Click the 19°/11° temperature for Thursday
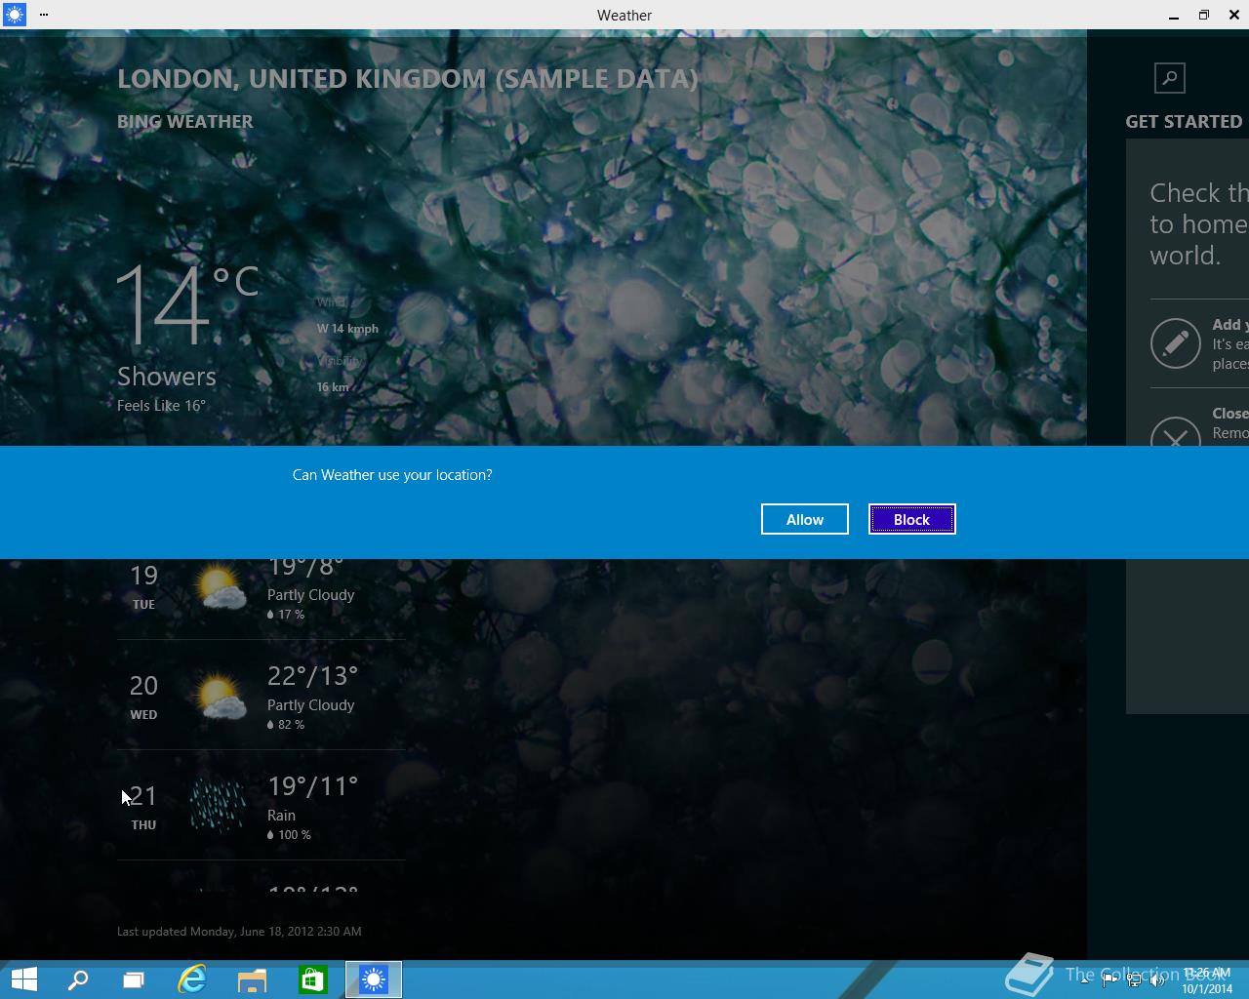Image resolution: width=1249 pixels, height=999 pixels. (x=312, y=785)
